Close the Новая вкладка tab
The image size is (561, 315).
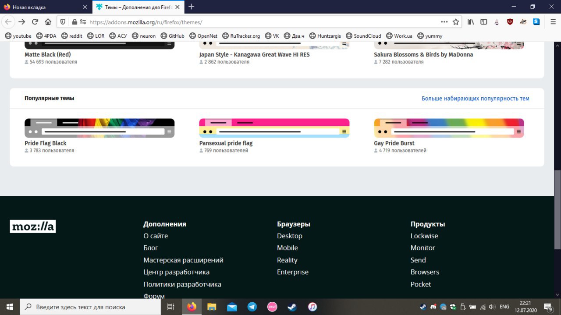click(85, 7)
